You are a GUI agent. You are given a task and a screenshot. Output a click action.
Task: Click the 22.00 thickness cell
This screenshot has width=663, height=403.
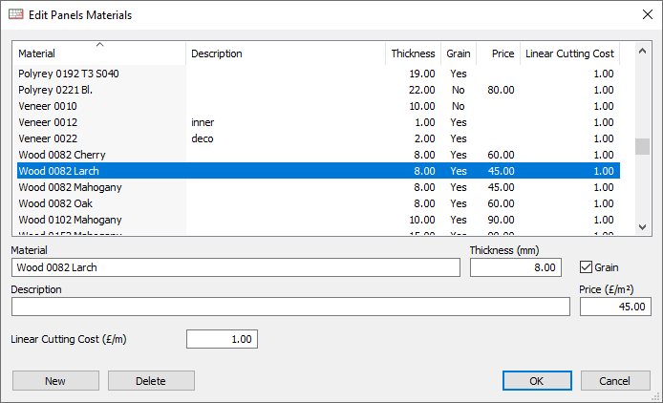click(x=422, y=90)
